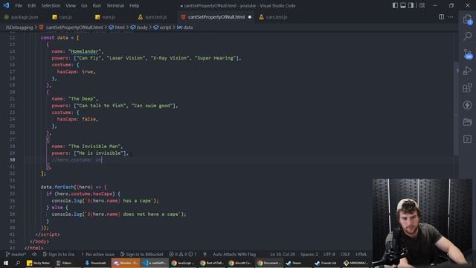
Task: Click the debug icon in status bar
Action: point(205,255)
